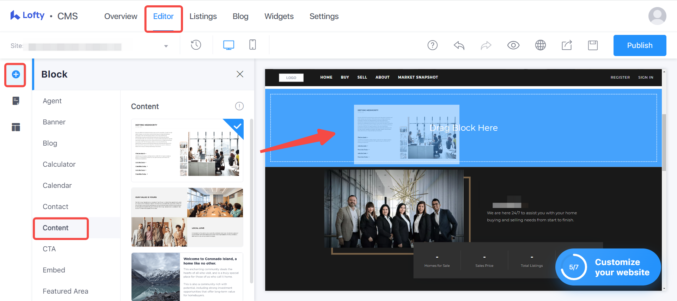Open the version history clock icon

pyautogui.click(x=196, y=45)
